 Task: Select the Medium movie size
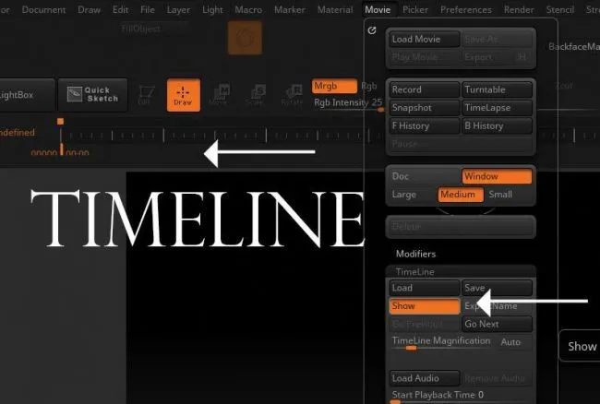pos(461,195)
